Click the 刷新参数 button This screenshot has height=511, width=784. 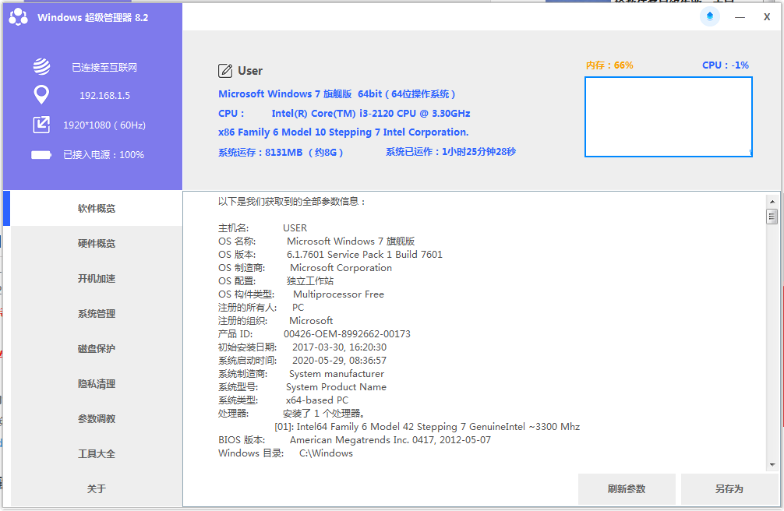pyautogui.click(x=627, y=489)
